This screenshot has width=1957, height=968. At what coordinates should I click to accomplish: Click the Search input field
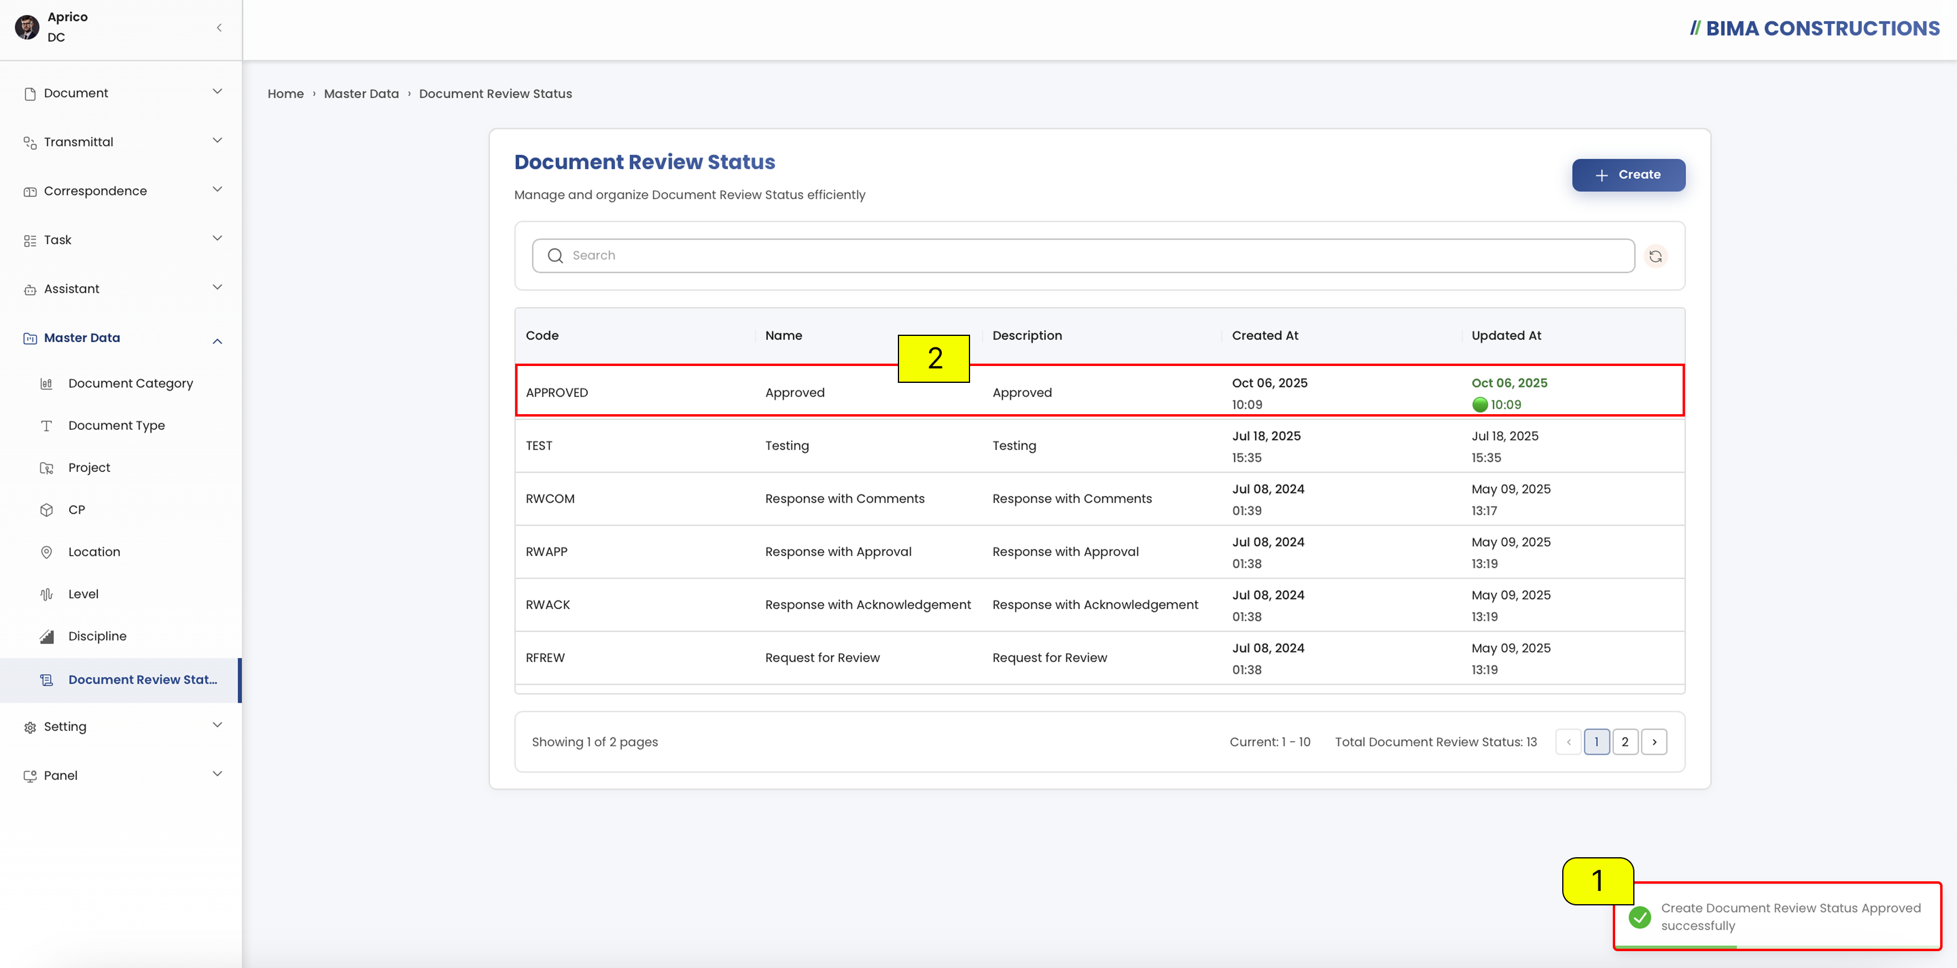click(x=1083, y=255)
